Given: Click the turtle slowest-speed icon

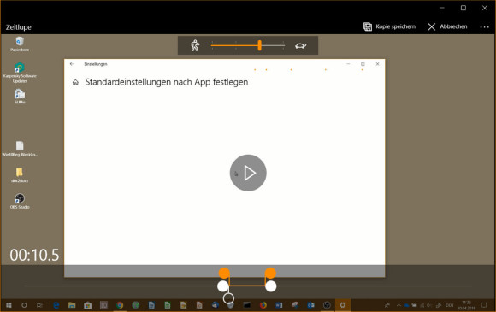Looking at the screenshot, I should coord(300,46).
